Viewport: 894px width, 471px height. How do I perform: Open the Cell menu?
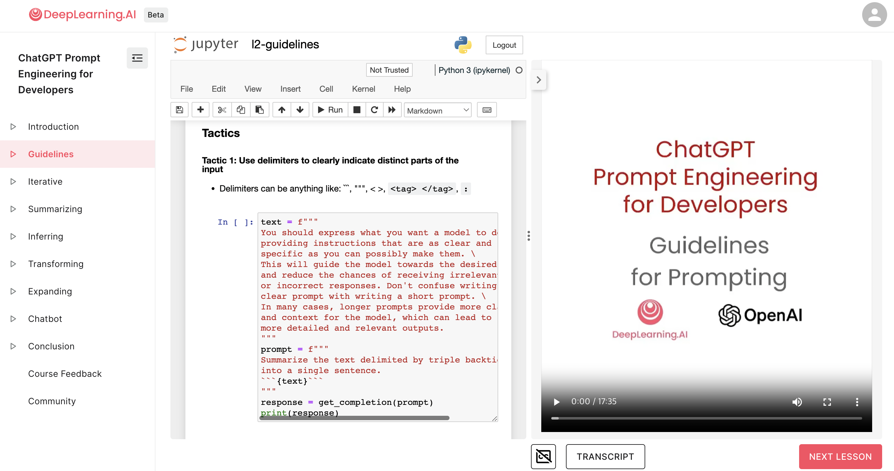(326, 89)
